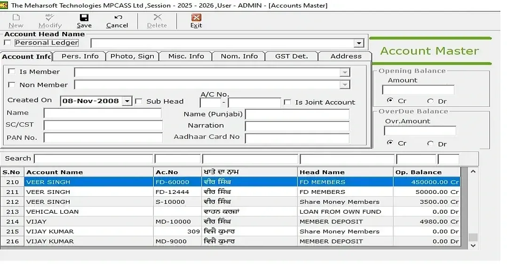Click the A/C No. number field
Viewport: 507px width, 264px height.
click(x=254, y=103)
